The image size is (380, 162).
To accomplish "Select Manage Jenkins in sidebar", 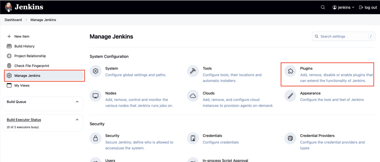I will pos(44,76).
